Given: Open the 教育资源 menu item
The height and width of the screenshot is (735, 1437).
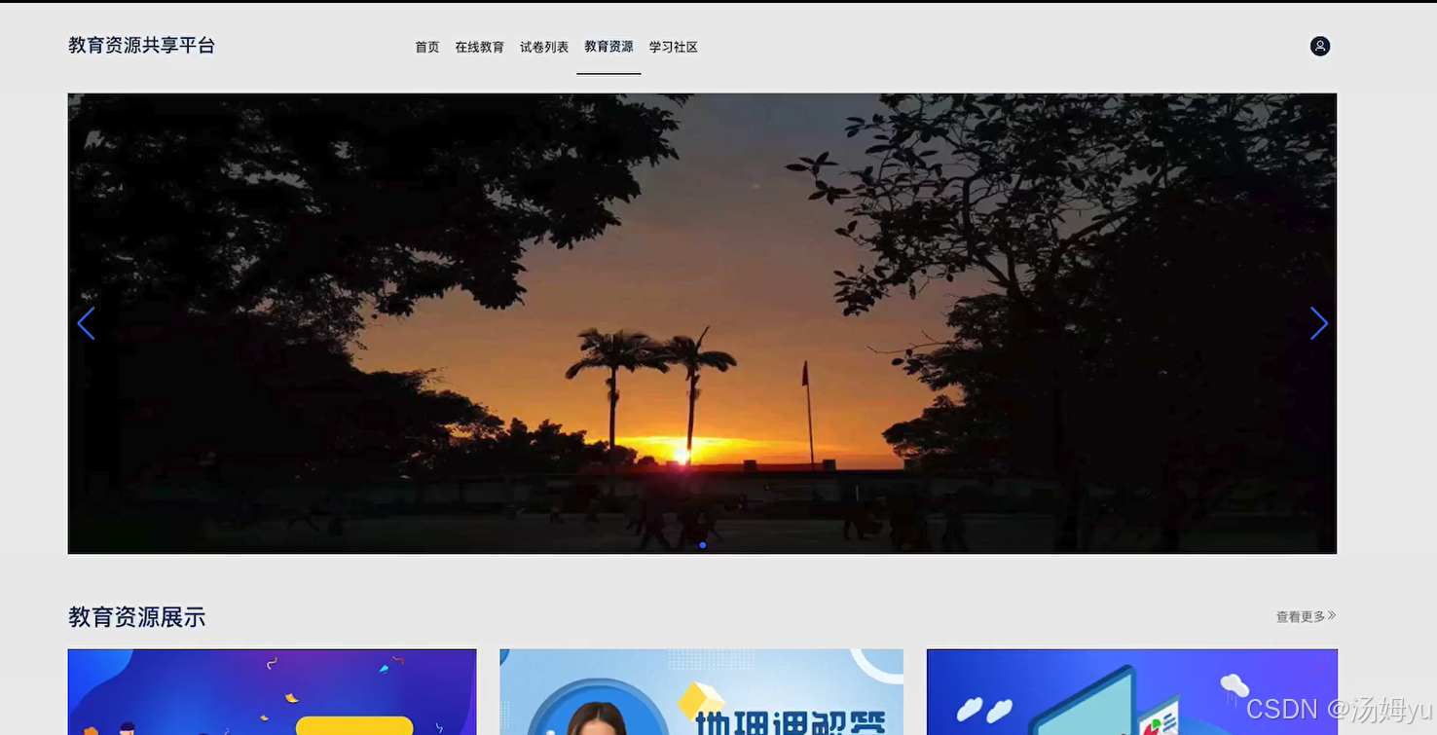Looking at the screenshot, I should click(608, 47).
